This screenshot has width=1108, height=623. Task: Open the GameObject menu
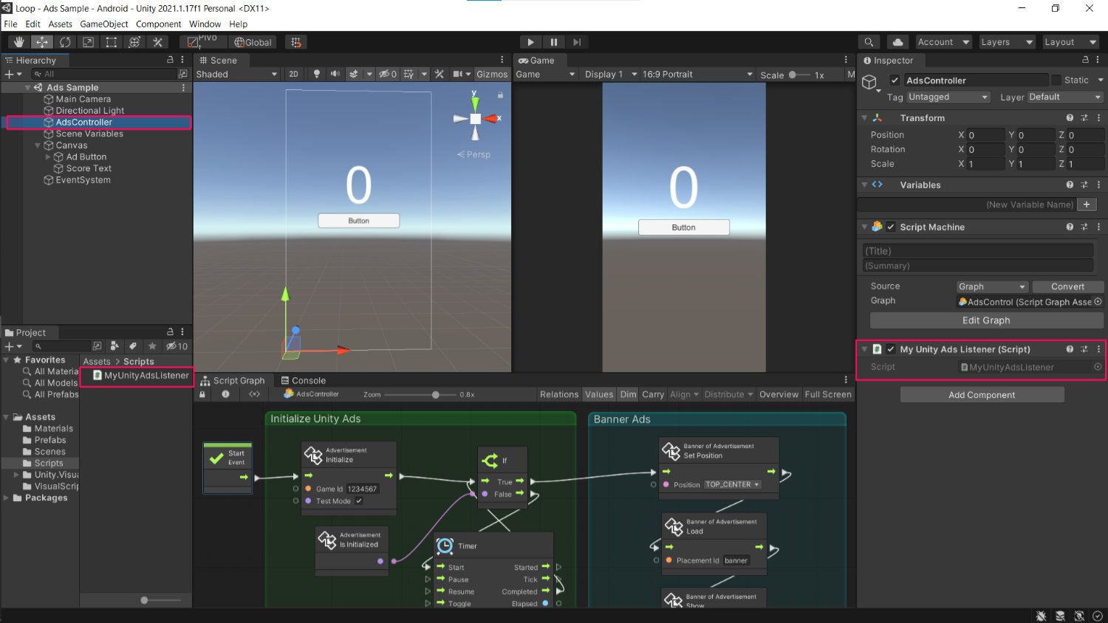coord(104,24)
